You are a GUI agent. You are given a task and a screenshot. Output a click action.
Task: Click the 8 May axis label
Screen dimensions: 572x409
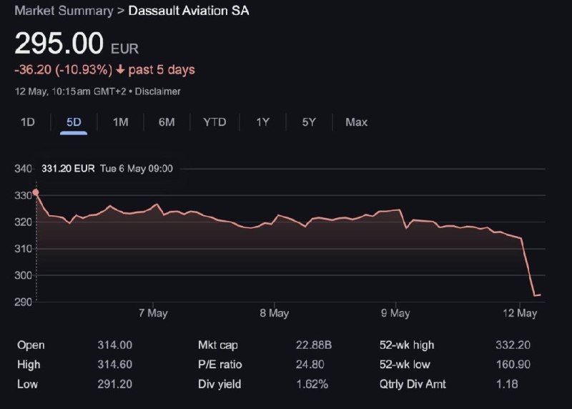[x=275, y=313]
